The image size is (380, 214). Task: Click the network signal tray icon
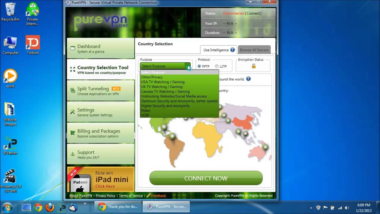[340, 208]
